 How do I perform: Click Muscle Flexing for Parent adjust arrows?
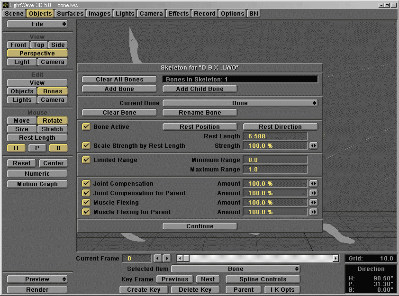click(x=313, y=212)
